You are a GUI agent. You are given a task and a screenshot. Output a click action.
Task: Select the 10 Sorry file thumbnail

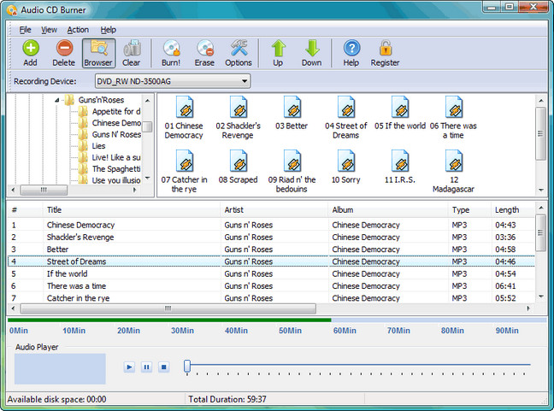point(345,162)
